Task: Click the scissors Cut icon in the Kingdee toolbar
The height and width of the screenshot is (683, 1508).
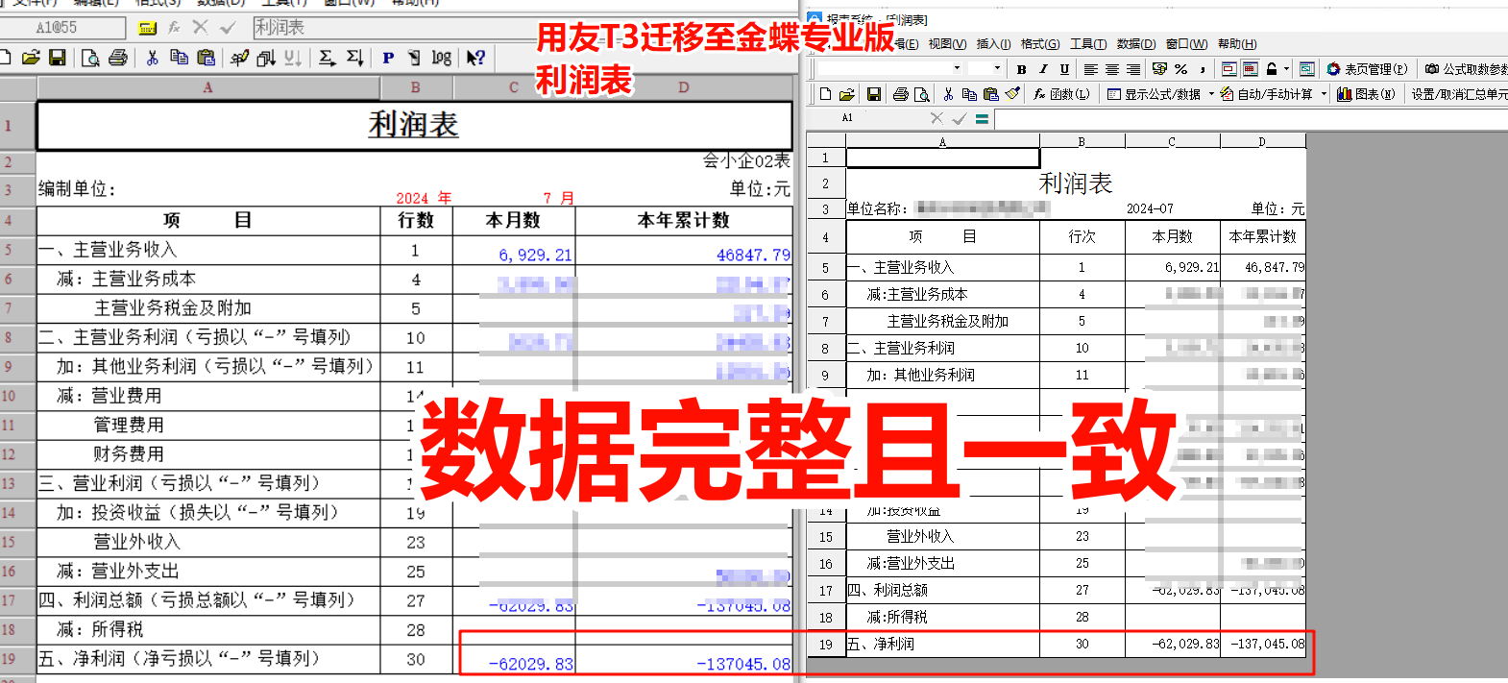Action: point(948,94)
